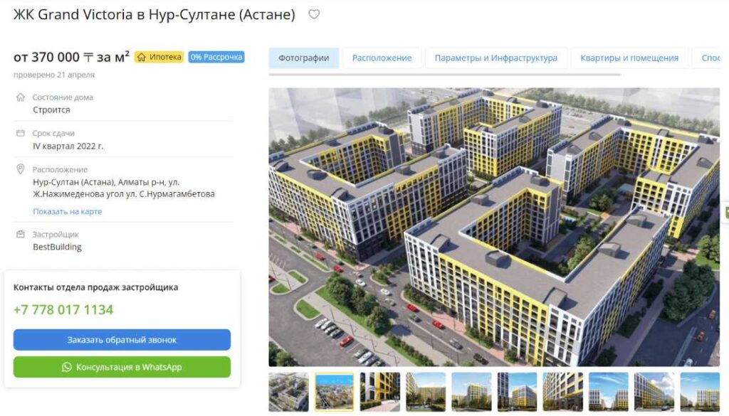Click the Фотографии tab
The height and width of the screenshot is (416, 729).
303,58
